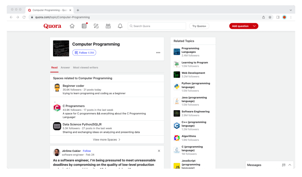Click the browser address bar URL
This screenshot has height=177, width=302.
pyautogui.click(x=63, y=17)
